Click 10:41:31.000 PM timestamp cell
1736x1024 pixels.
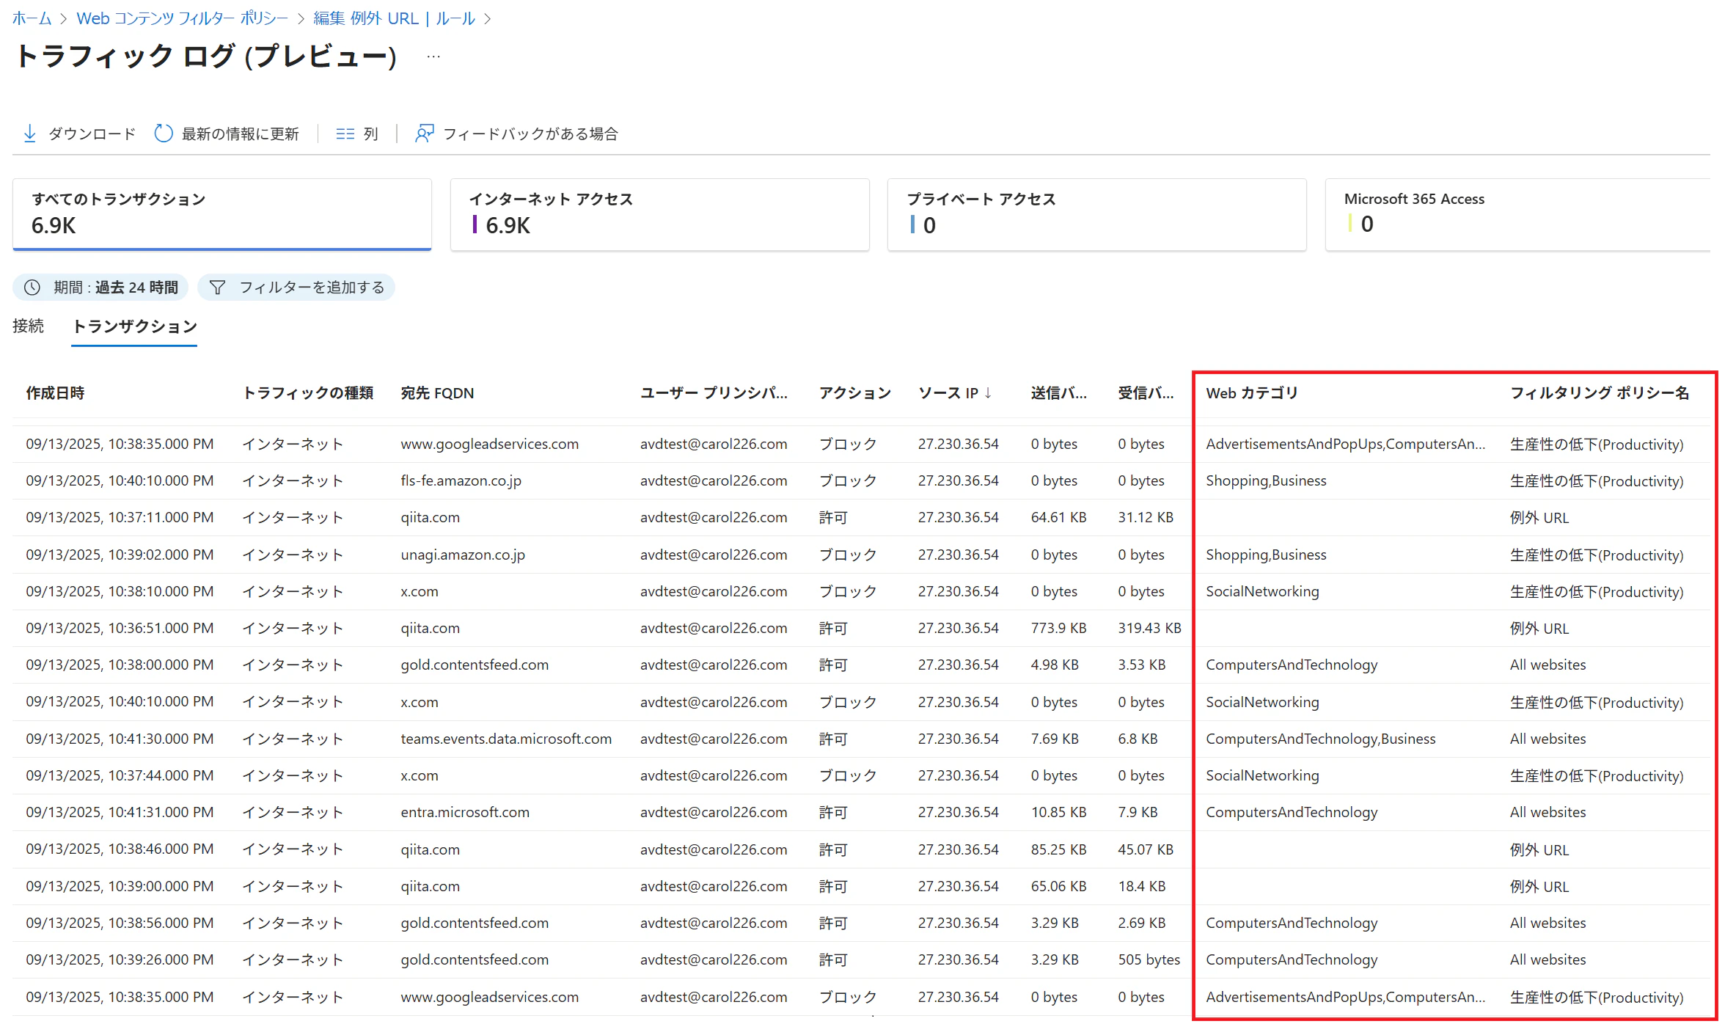pyautogui.click(x=120, y=813)
